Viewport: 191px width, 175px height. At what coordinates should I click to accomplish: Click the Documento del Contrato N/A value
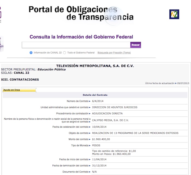[x=94, y=172]
